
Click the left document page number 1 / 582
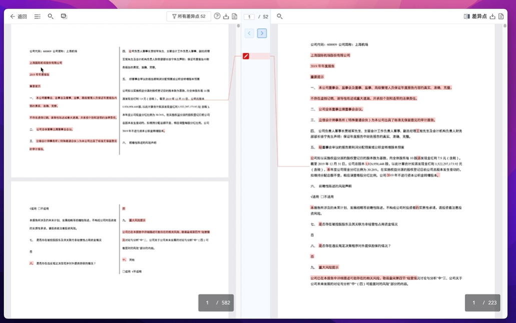coord(216,302)
